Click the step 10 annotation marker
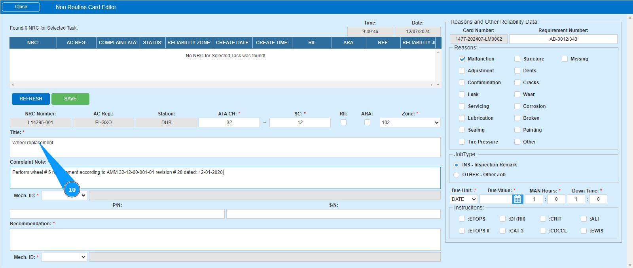Image resolution: width=633 pixels, height=268 pixels. pyautogui.click(x=72, y=190)
